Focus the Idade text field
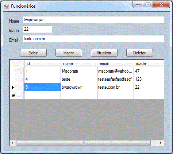Image resolution: width=173 pixels, height=154 pixels. click(38, 29)
